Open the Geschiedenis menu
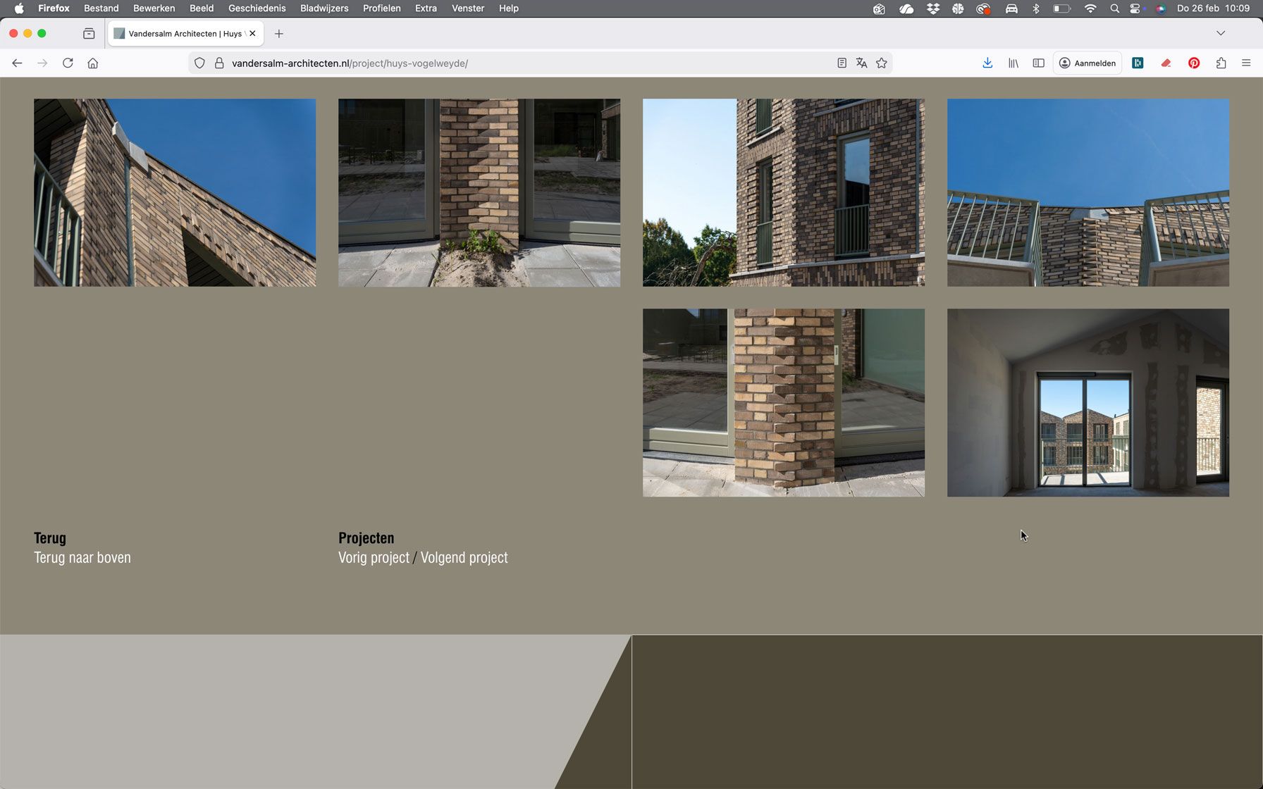Viewport: 1263px width, 789px height. point(257,8)
